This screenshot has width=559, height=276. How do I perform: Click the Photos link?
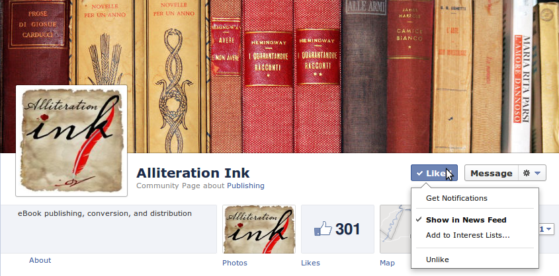235,263
